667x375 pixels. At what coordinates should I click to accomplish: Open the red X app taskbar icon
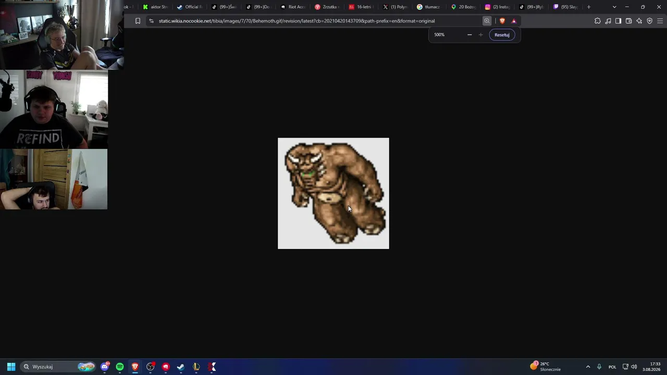click(x=212, y=367)
